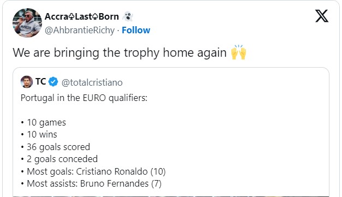Click the Cristiano Ronaldo most goals line
Image resolution: width=342 pixels, height=197 pixels.
(93, 172)
